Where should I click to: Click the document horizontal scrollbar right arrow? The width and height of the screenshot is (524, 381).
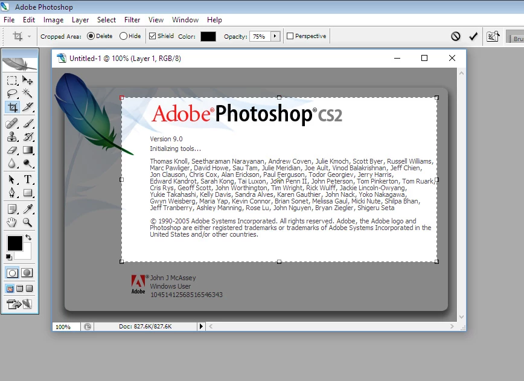pos(452,326)
